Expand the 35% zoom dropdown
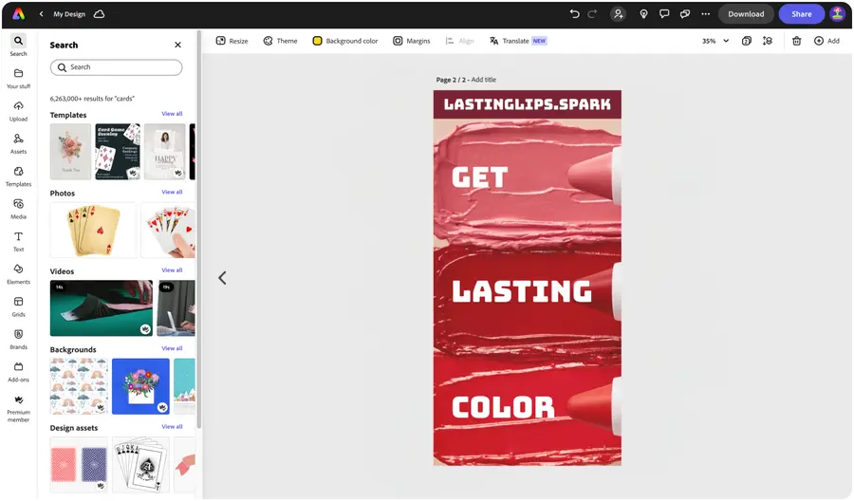The image size is (854, 501). tap(715, 41)
